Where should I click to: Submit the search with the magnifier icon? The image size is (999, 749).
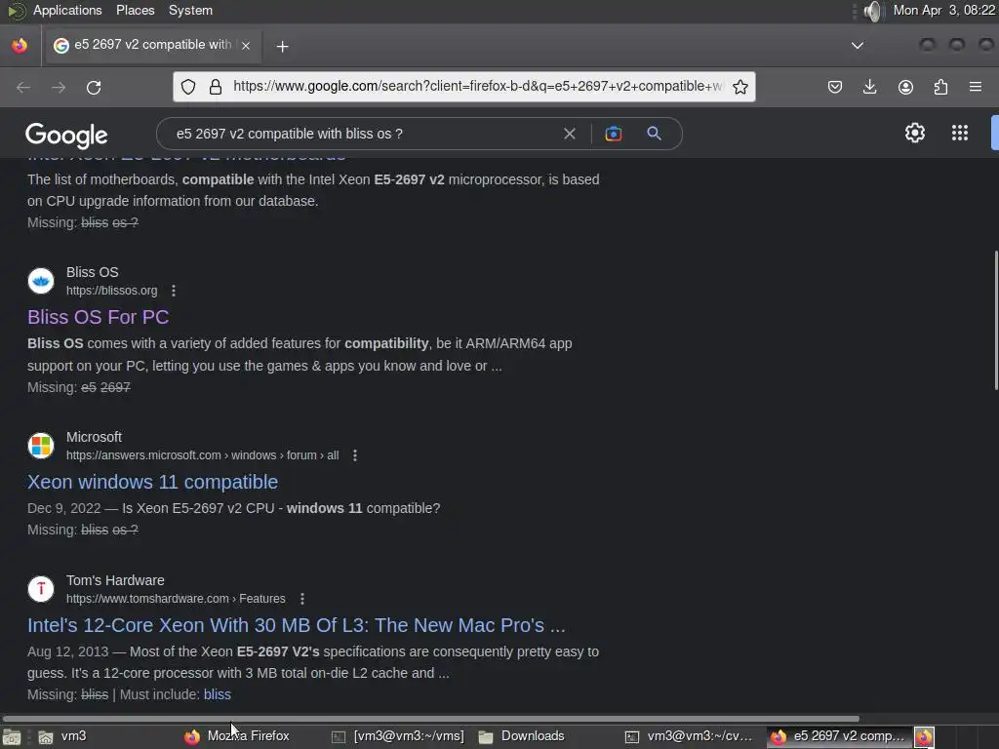pos(654,133)
